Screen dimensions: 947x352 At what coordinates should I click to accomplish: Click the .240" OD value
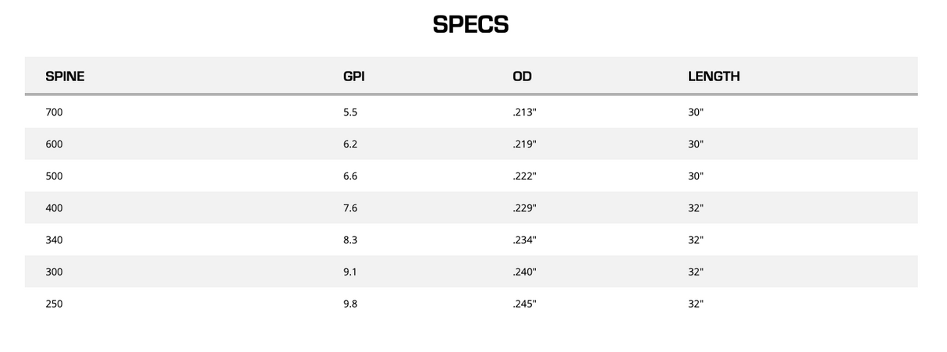tap(524, 272)
